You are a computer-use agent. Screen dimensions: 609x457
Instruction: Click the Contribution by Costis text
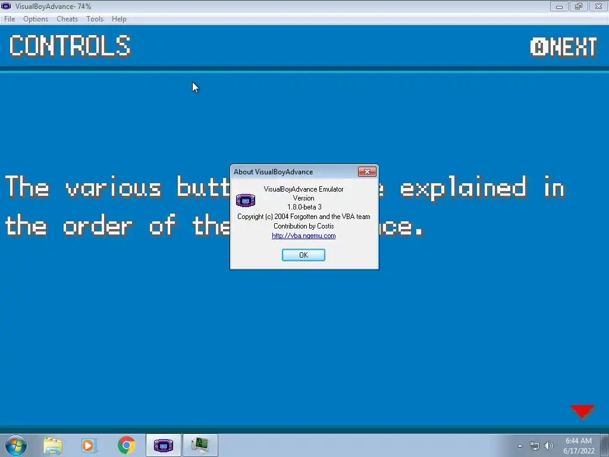303,226
